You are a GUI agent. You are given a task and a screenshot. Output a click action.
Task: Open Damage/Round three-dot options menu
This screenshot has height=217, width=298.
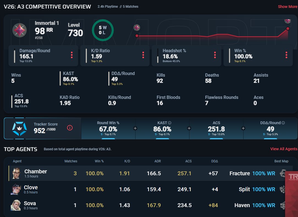[x=72, y=55]
